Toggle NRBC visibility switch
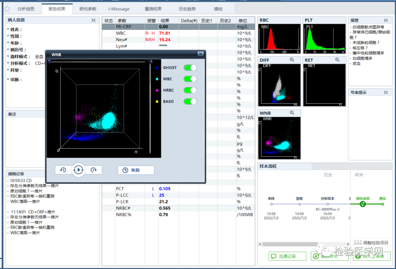Viewport: 396px width, 269px height. click(190, 90)
